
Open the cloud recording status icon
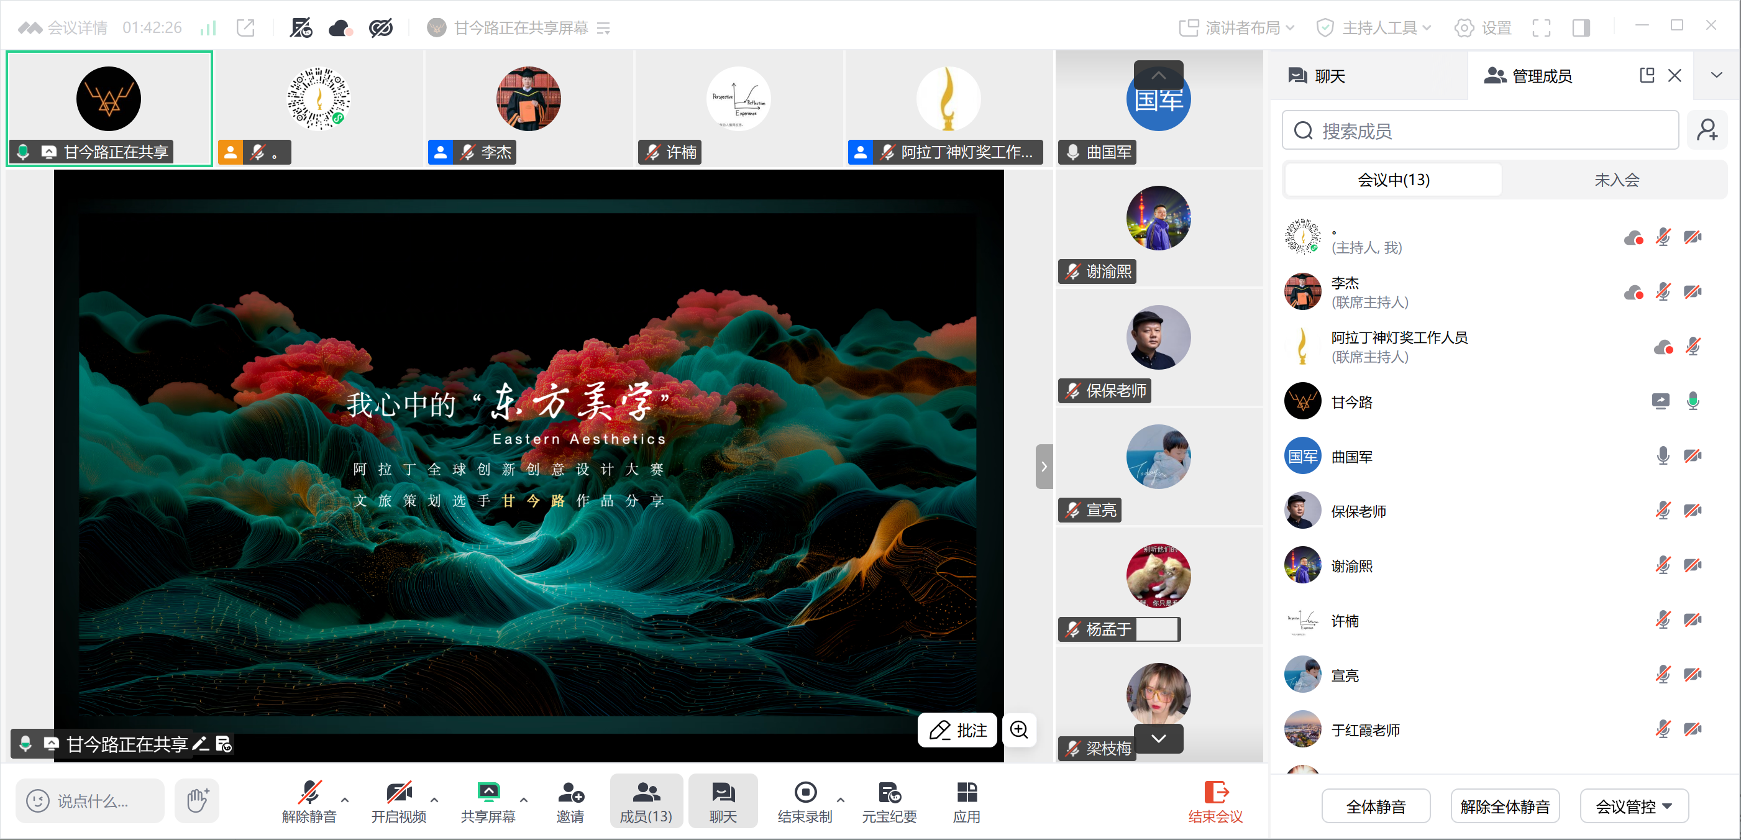(340, 28)
